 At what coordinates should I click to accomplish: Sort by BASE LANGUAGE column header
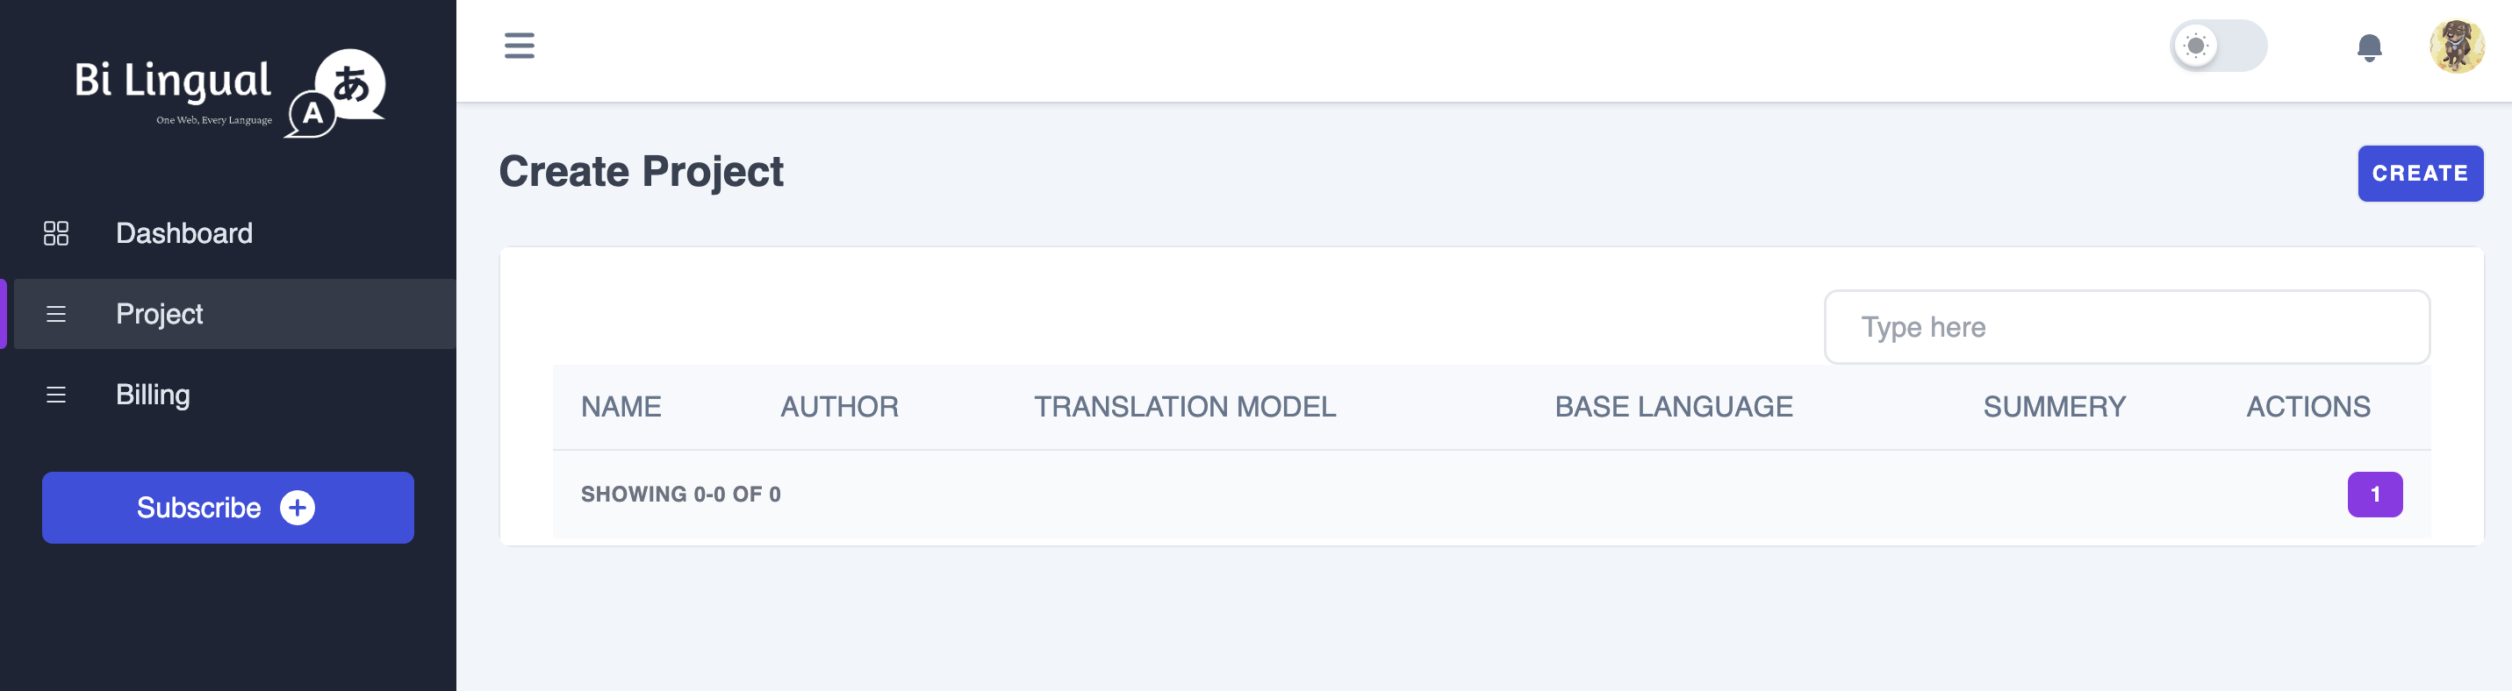point(1674,406)
